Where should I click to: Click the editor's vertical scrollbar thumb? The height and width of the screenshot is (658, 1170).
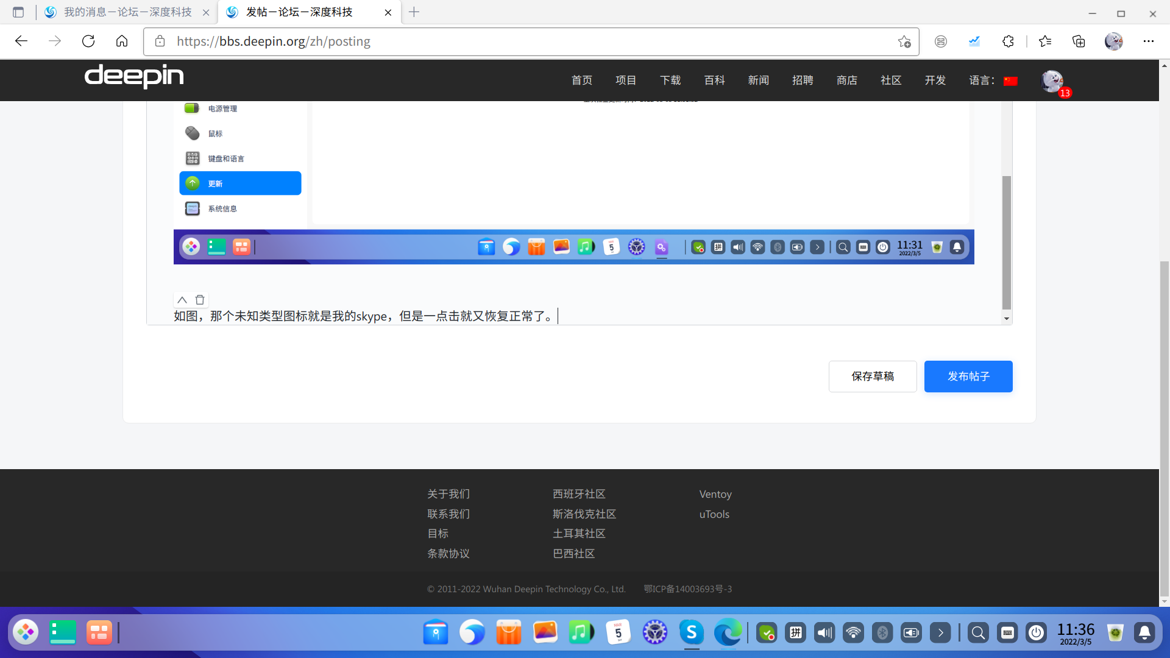pyautogui.click(x=1006, y=242)
